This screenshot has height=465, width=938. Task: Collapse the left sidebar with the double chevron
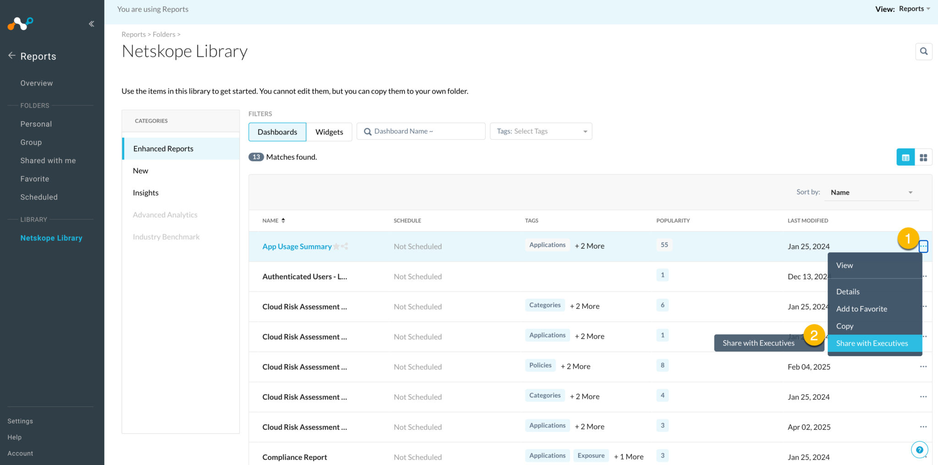pos(91,23)
